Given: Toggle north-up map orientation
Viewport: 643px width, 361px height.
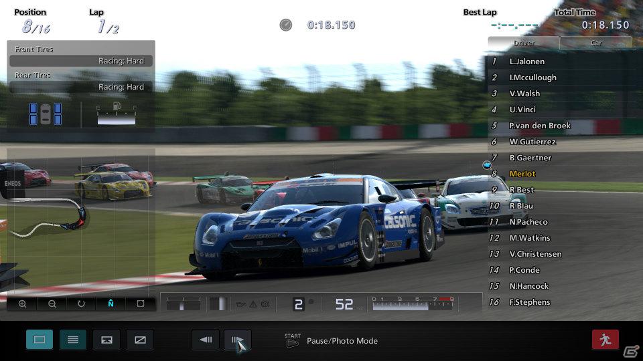Looking at the screenshot, I should pos(111,304).
